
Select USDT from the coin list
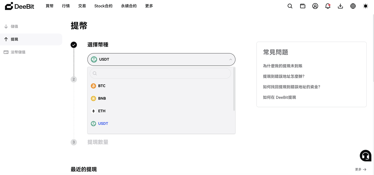point(161,123)
